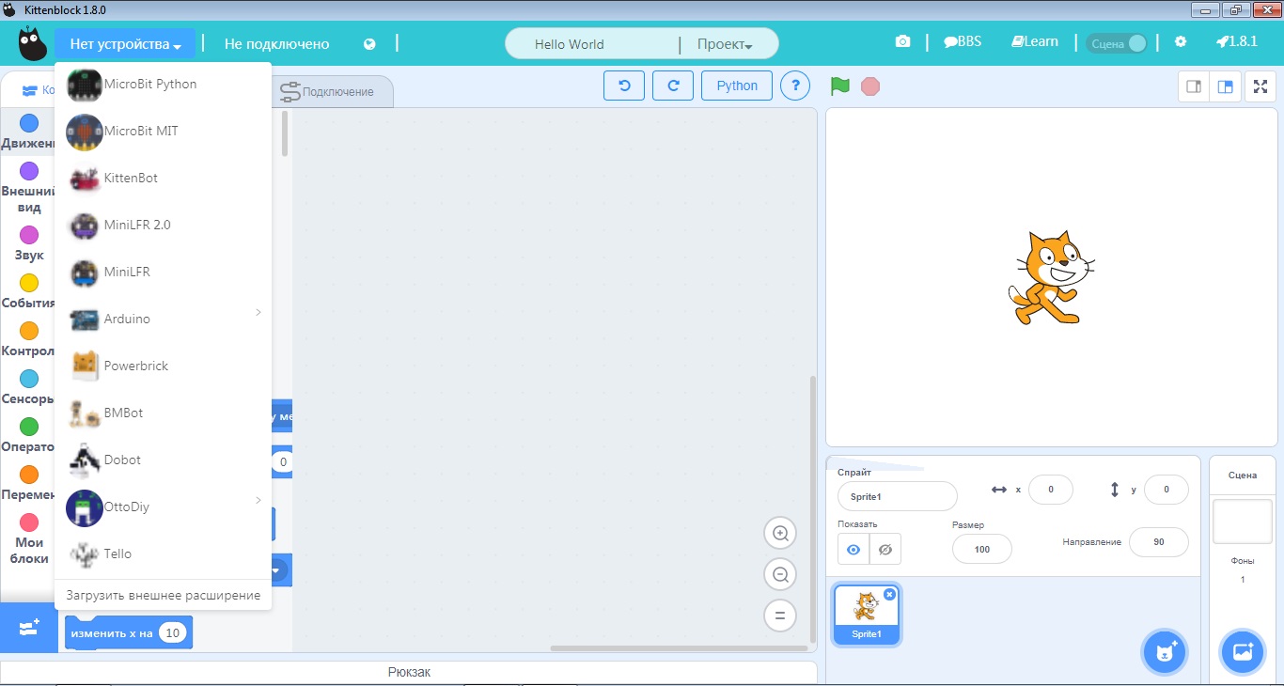Click the blocks palette vertical scrollbar
The height and width of the screenshot is (686, 1284).
point(285,134)
